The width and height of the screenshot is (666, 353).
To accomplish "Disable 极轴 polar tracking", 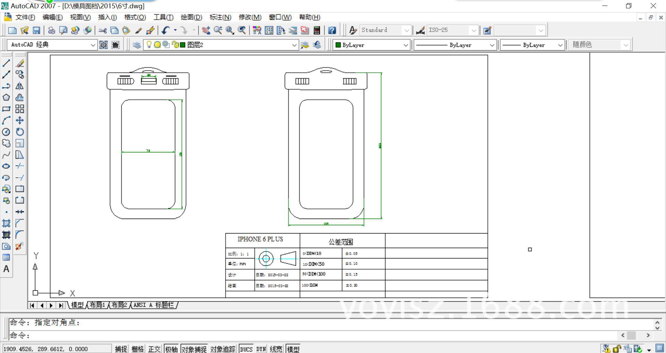I will 171,349.
